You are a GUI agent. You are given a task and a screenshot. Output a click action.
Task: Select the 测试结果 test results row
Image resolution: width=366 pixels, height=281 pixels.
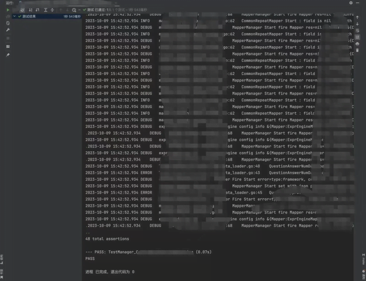(29, 16)
